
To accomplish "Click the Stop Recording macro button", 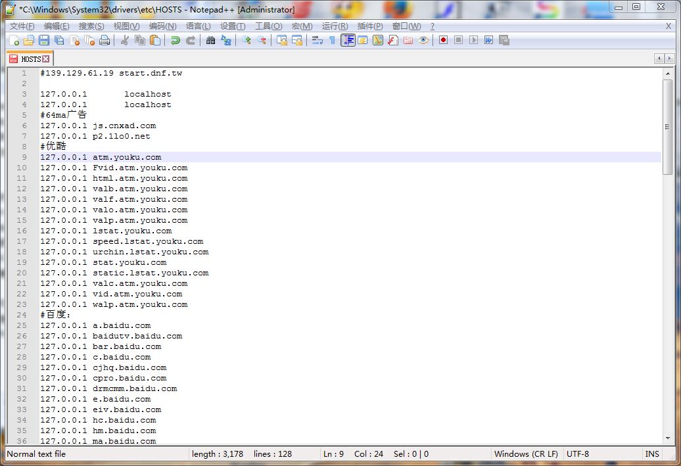I will [x=458, y=40].
